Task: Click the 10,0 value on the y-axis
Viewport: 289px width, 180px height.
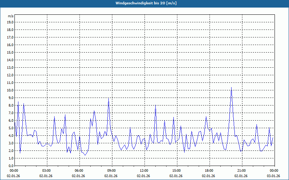Action: [x=10, y=90]
